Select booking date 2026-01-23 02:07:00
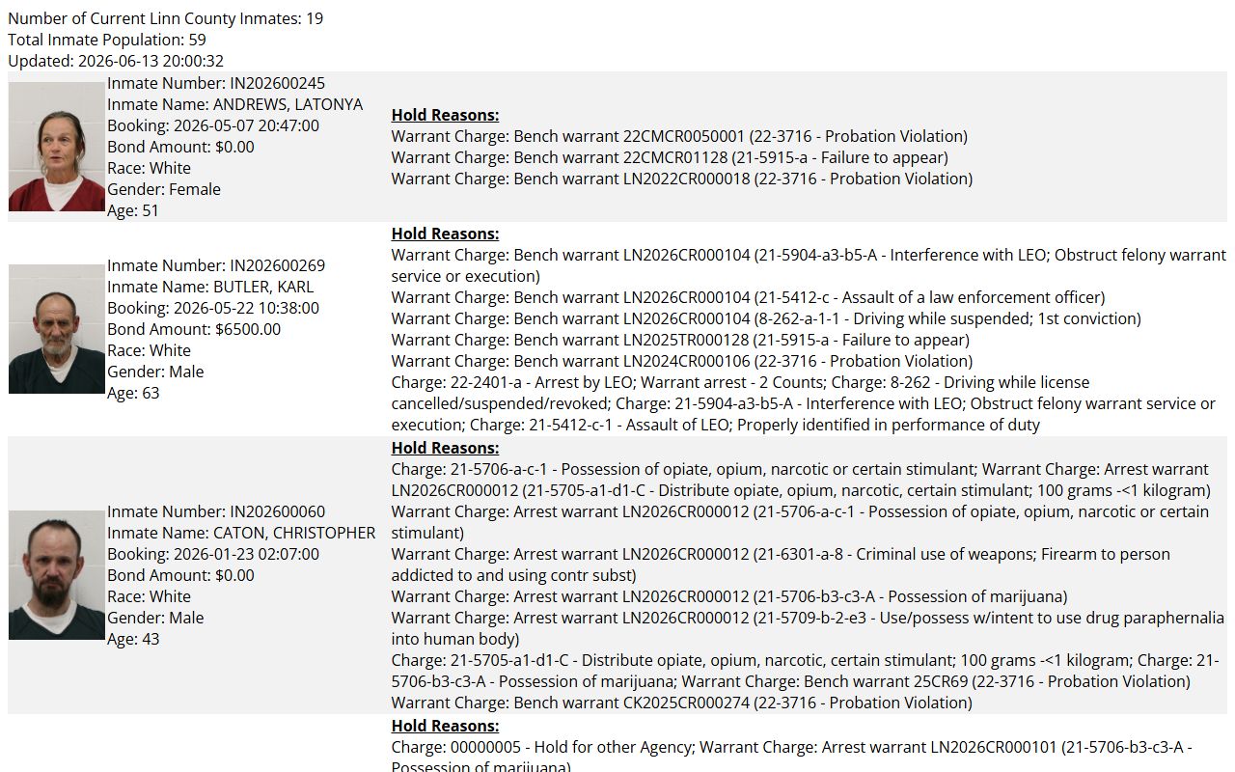 246,554
